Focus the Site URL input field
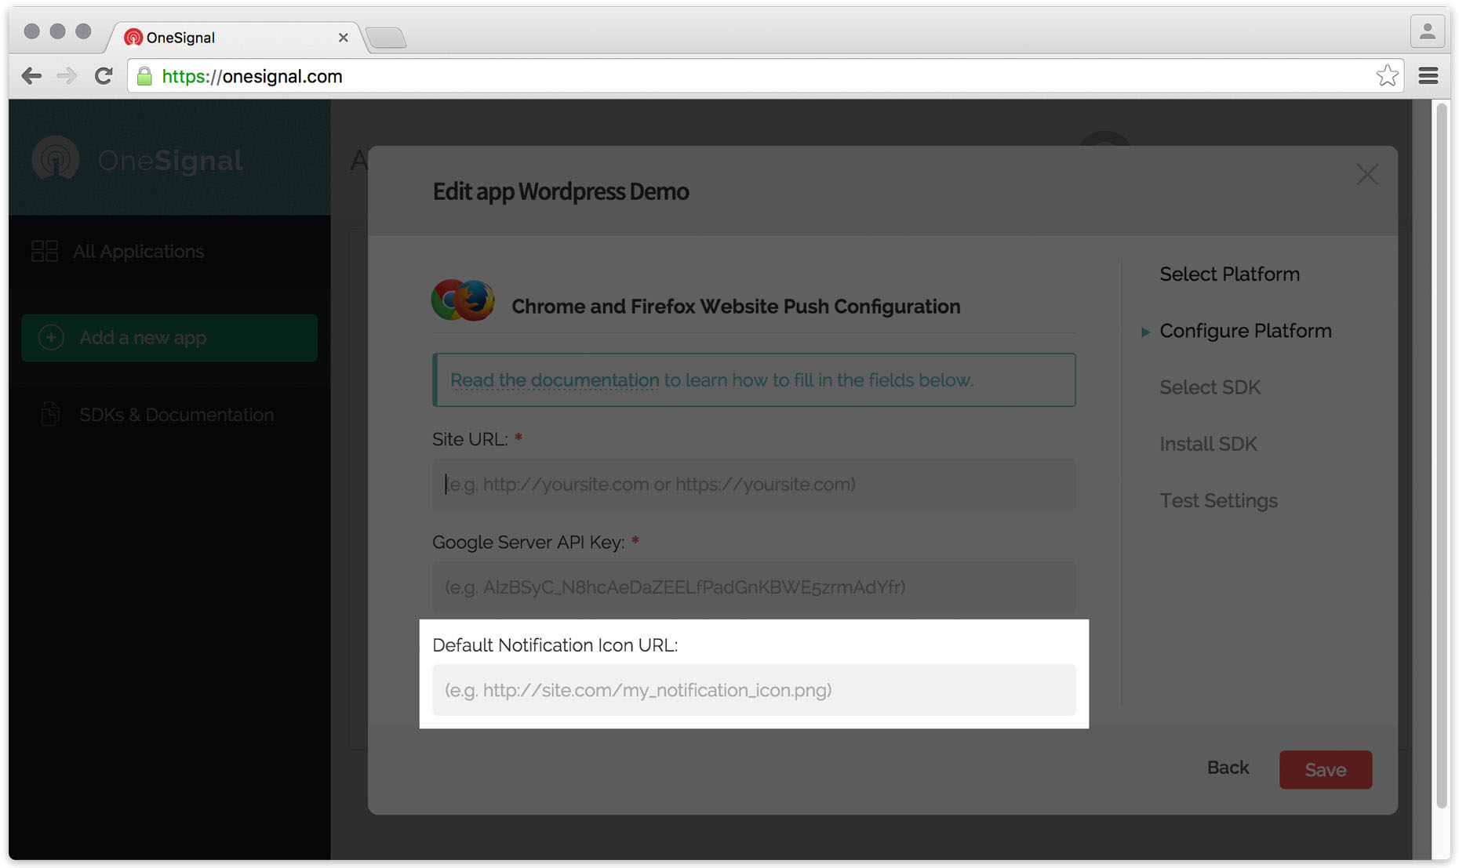The width and height of the screenshot is (1459, 868). [x=754, y=485]
